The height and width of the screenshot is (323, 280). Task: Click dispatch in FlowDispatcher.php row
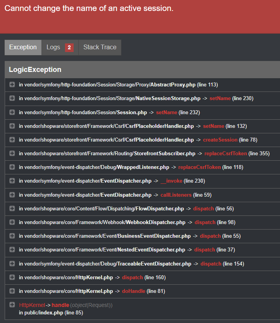point(204,209)
